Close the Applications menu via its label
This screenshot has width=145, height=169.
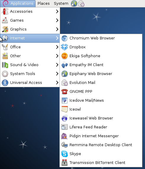(x=22, y=4)
